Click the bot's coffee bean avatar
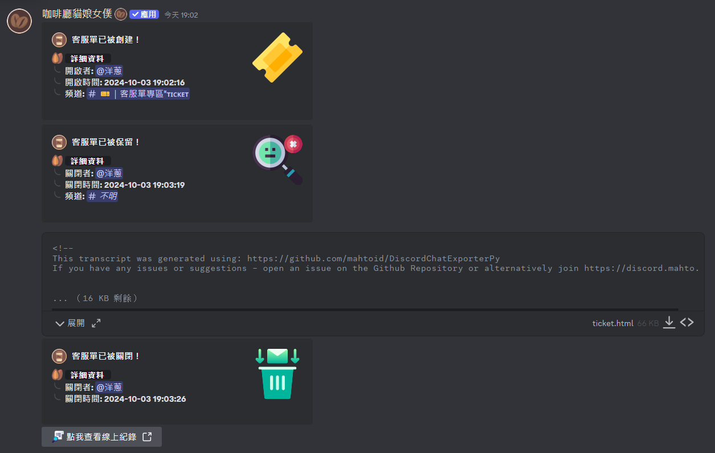This screenshot has height=453, width=715. click(19, 21)
